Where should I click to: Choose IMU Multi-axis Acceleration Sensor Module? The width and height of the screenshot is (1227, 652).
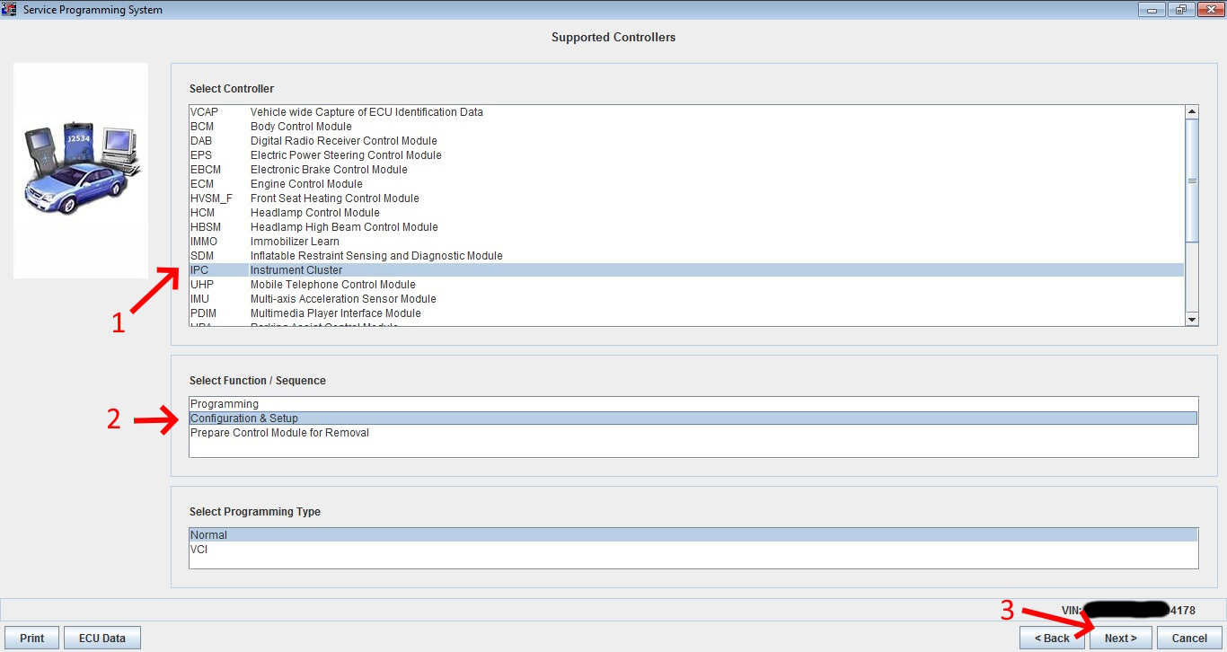click(686, 299)
